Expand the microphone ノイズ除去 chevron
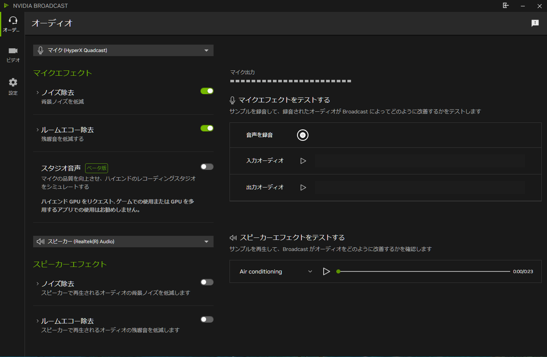This screenshot has height=357, width=547. [37, 93]
